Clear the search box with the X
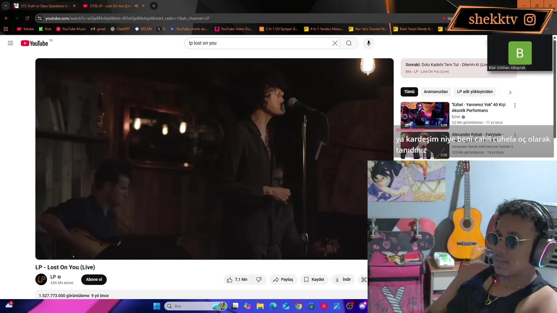Viewport: 557px width, 313px height. 335,43
